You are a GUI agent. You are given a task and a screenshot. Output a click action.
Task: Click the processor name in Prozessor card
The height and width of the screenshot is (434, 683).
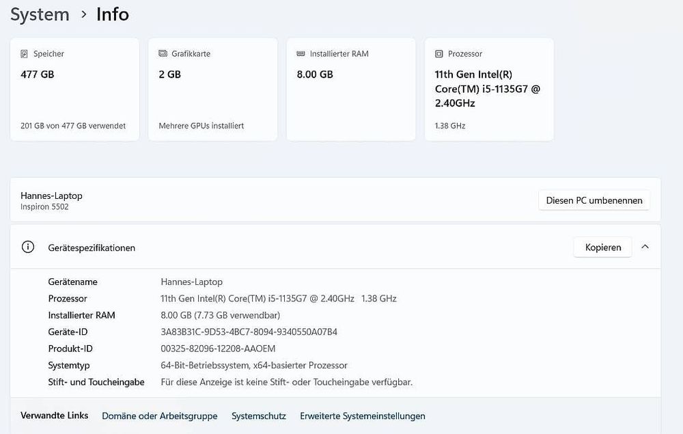click(488, 88)
